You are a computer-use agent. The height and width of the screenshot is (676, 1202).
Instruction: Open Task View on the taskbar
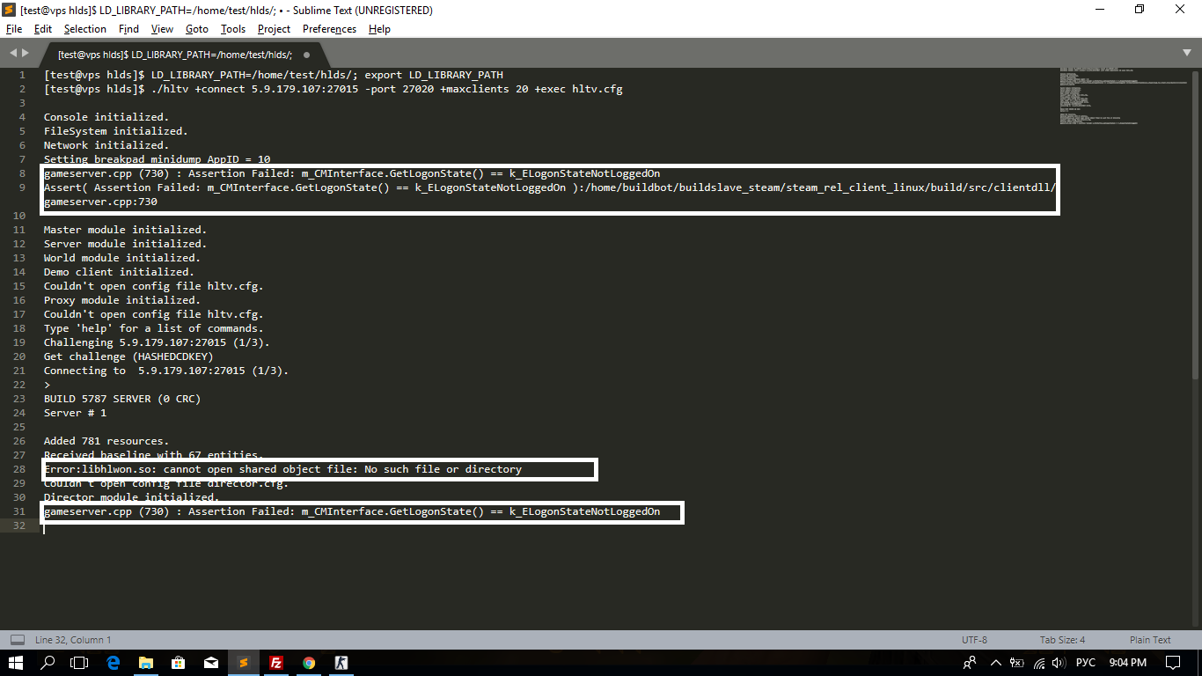pyautogui.click(x=79, y=662)
